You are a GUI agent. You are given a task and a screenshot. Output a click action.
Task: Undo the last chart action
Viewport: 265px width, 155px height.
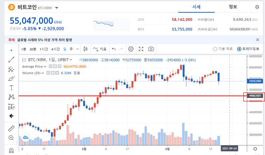point(114,49)
